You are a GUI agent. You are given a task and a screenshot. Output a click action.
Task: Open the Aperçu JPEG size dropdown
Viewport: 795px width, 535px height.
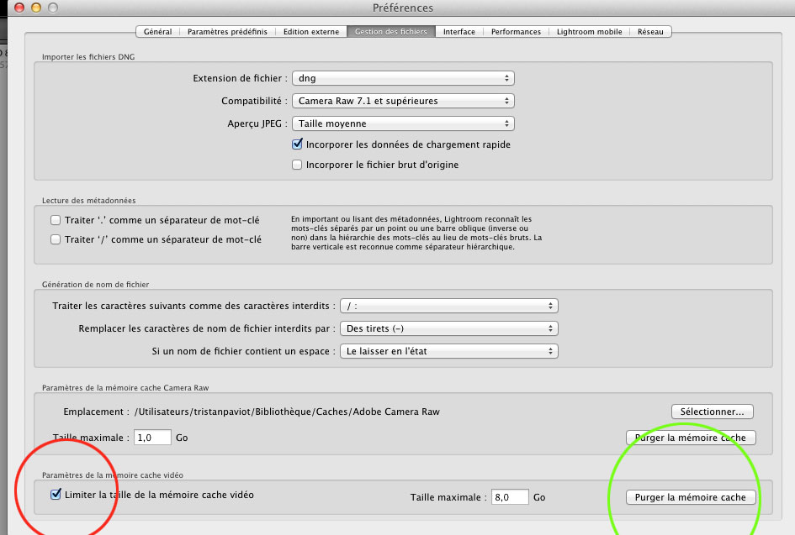coord(402,123)
